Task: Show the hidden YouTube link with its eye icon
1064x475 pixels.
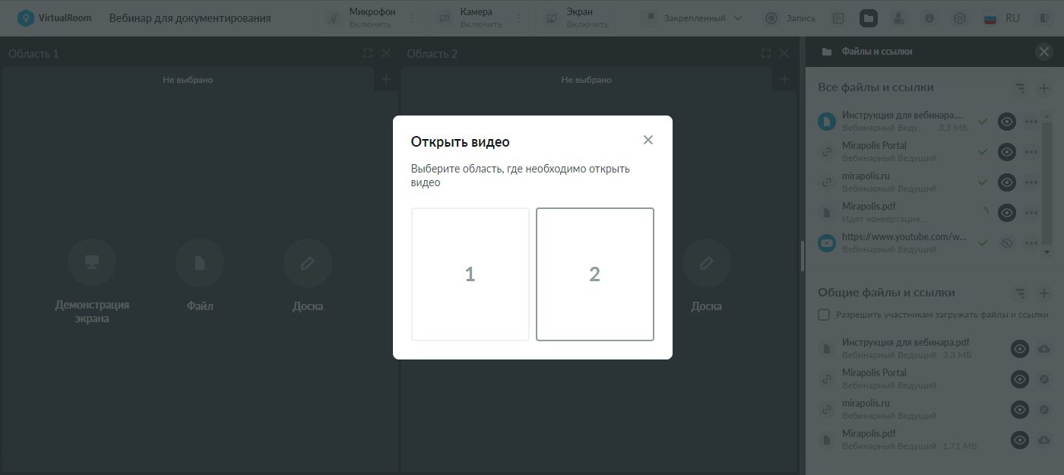Action: click(x=1007, y=243)
